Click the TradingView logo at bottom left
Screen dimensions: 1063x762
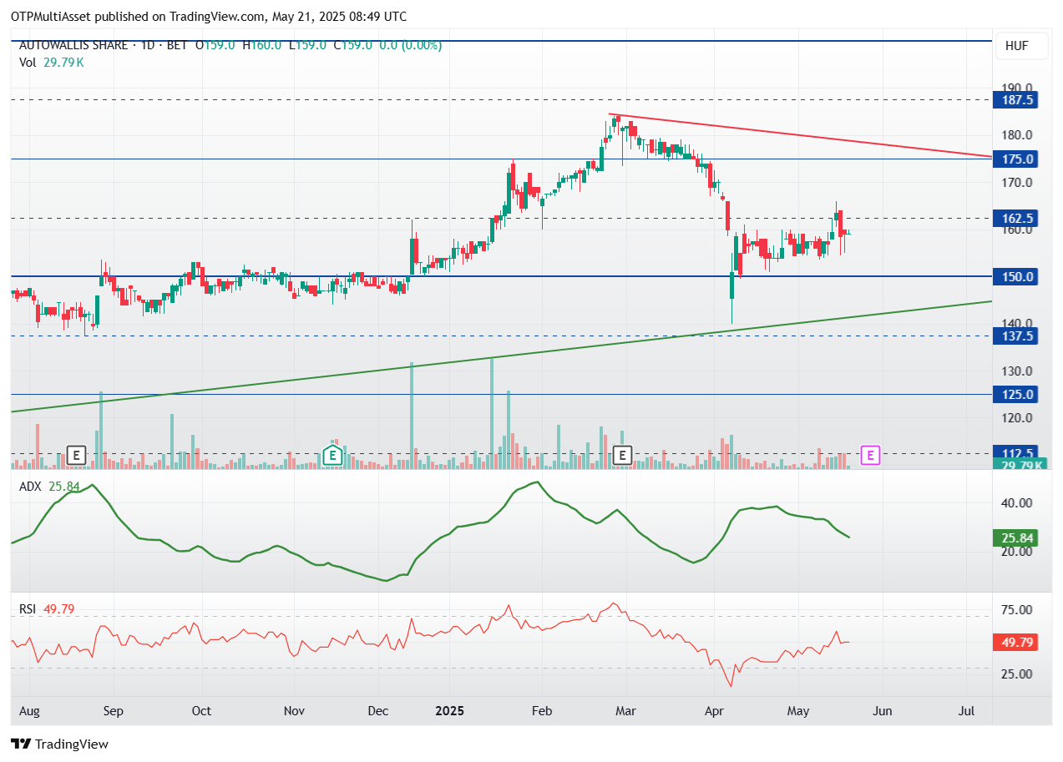coord(59,744)
